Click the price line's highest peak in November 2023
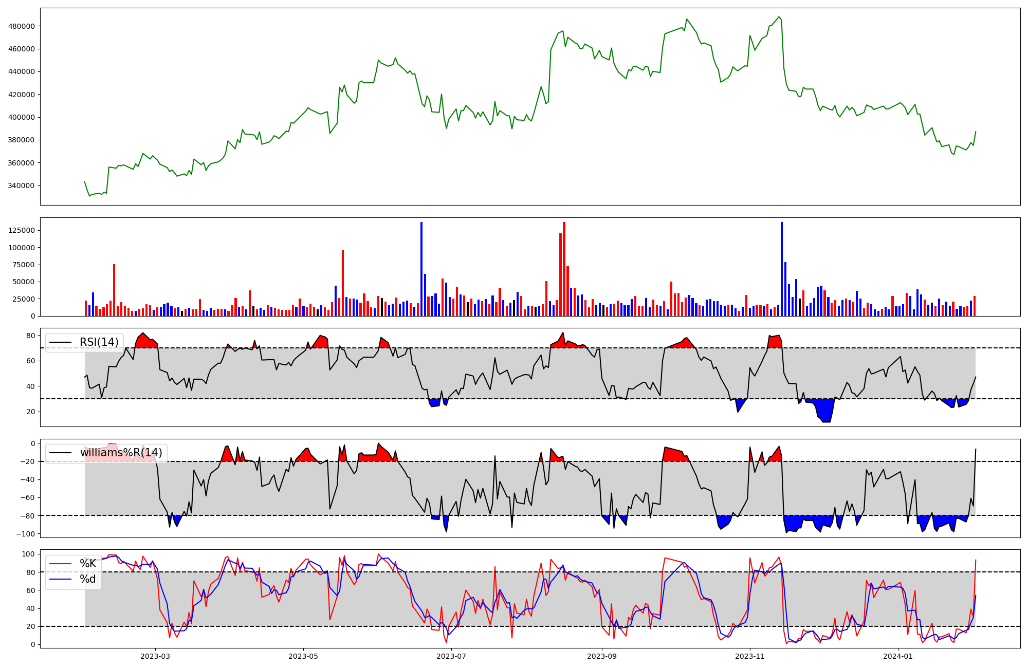1028x668 pixels. pos(779,17)
